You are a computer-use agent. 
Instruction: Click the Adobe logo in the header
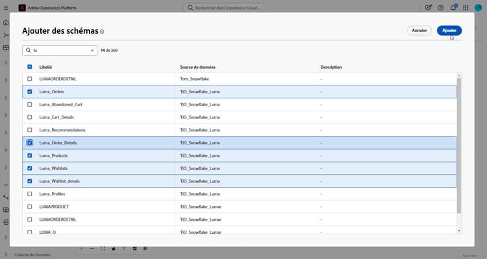22,8
